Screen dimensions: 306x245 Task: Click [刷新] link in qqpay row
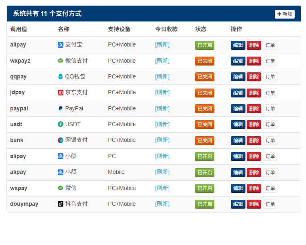[x=162, y=76]
